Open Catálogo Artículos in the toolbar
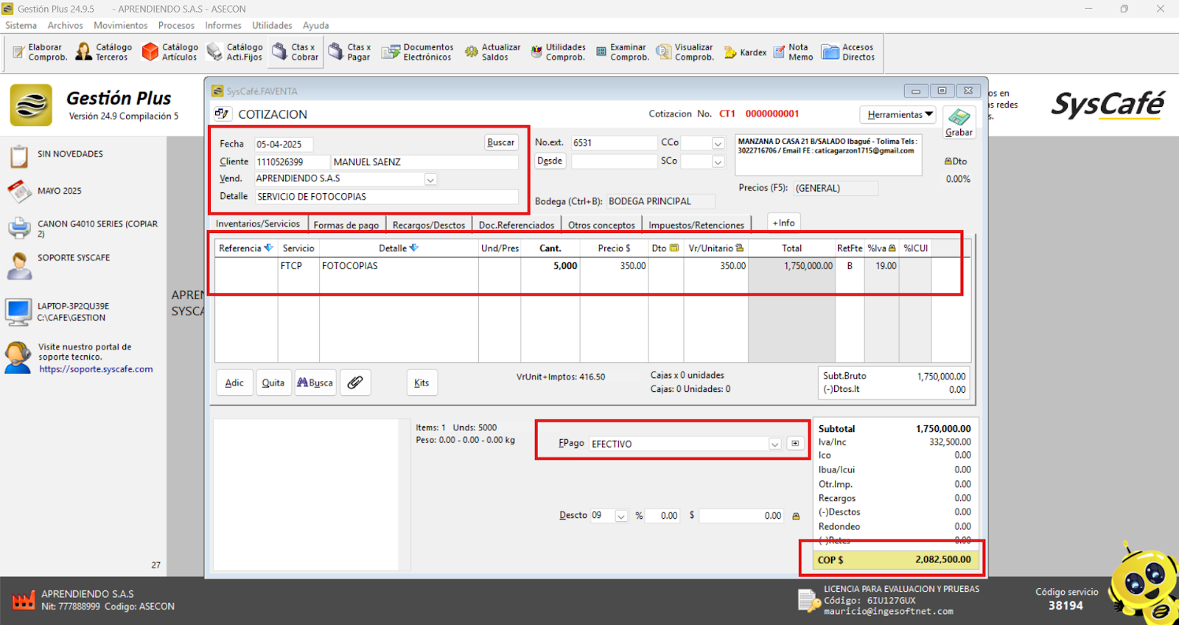 pyautogui.click(x=170, y=52)
